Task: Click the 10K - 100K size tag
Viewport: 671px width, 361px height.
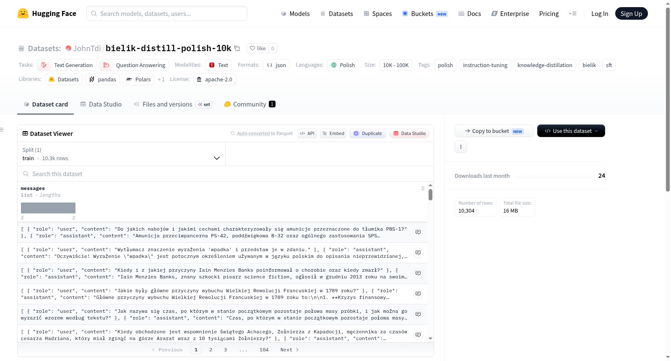Action: (x=395, y=65)
